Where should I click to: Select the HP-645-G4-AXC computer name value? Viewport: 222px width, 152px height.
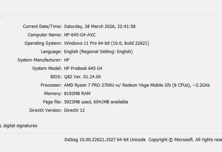point(80,35)
